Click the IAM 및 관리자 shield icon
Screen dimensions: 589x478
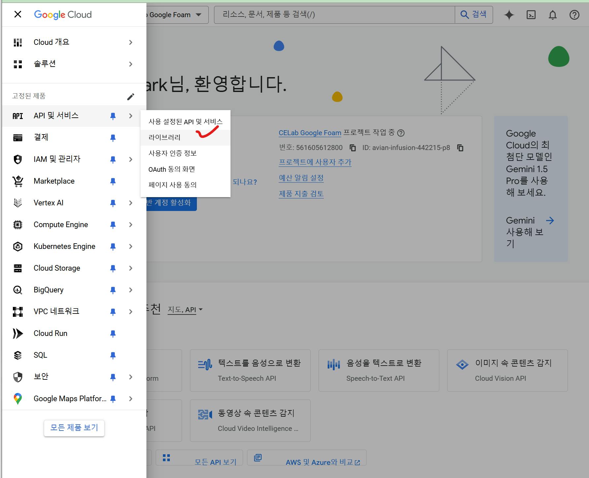pos(18,159)
